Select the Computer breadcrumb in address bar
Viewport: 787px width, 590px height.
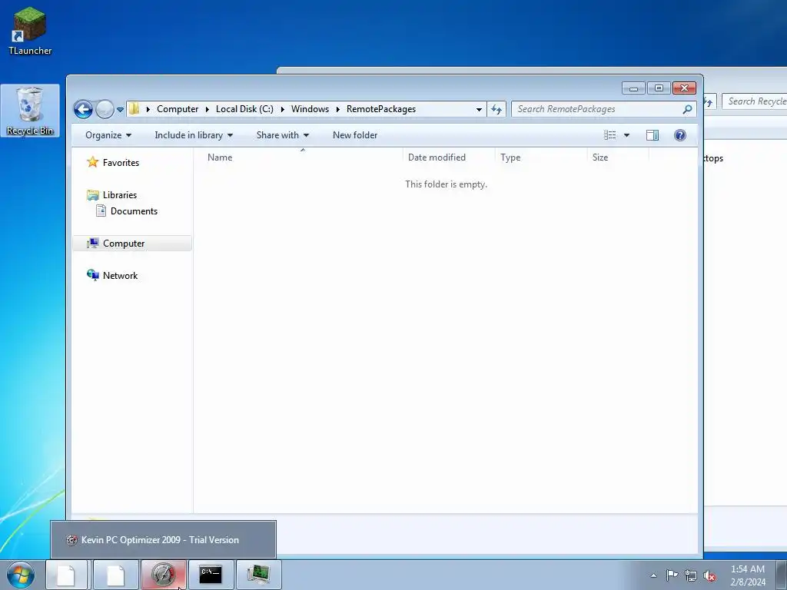(178, 109)
